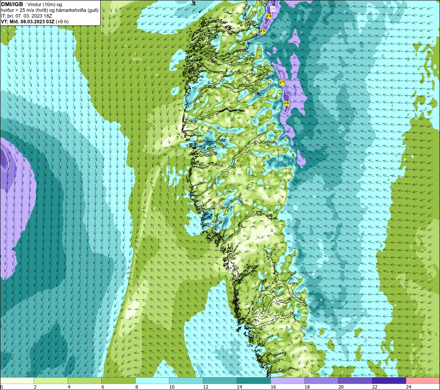Pick the dark teal 14–16 m/s legend swatch
Screen dimensions: 440x390
point(254,381)
